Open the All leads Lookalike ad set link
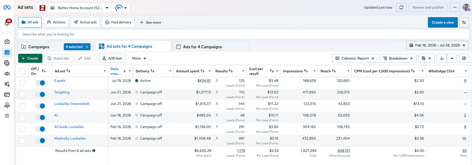Viewport: 472px width, 165px height. 69,127
